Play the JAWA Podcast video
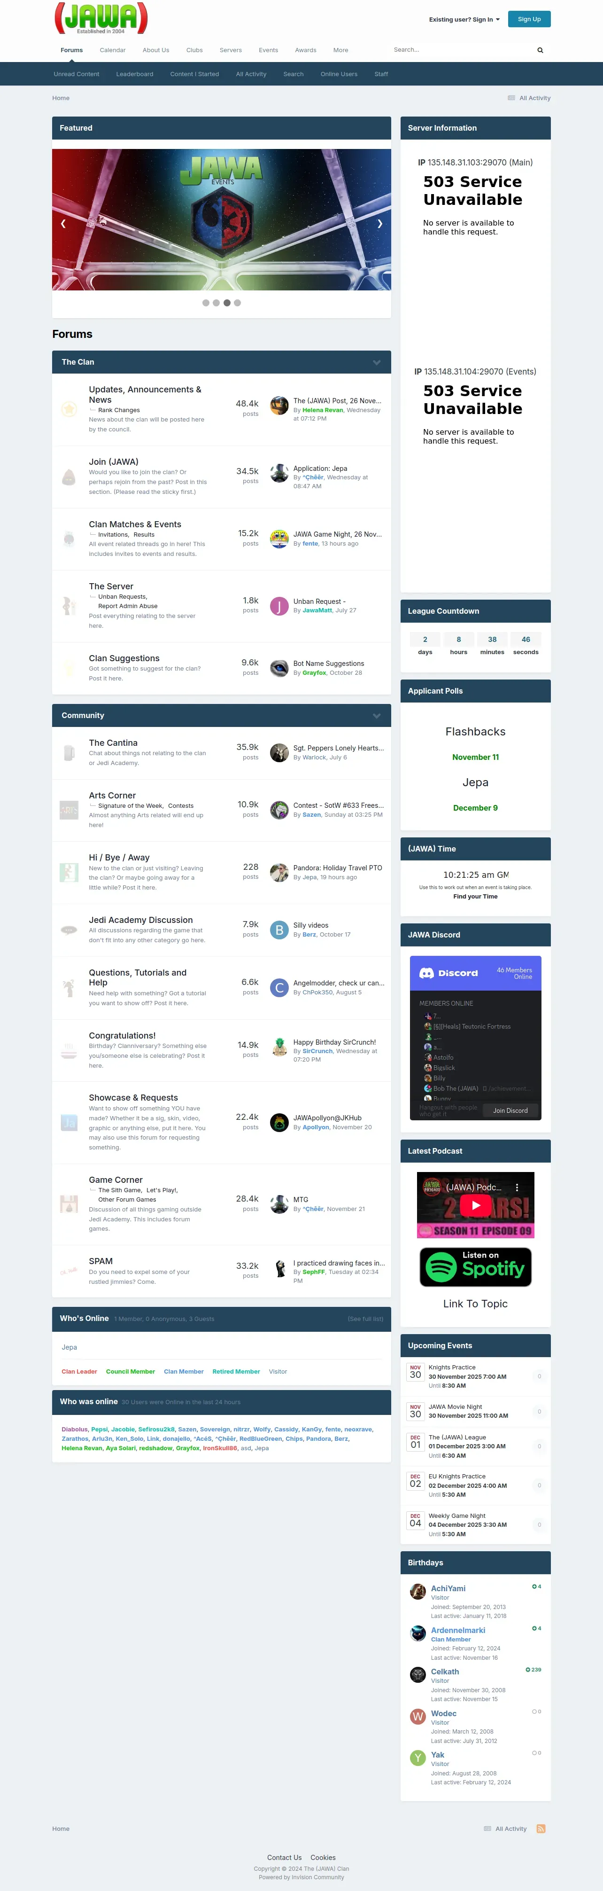The width and height of the screenshot is (603, 1891). click(x=475, y=1204)
